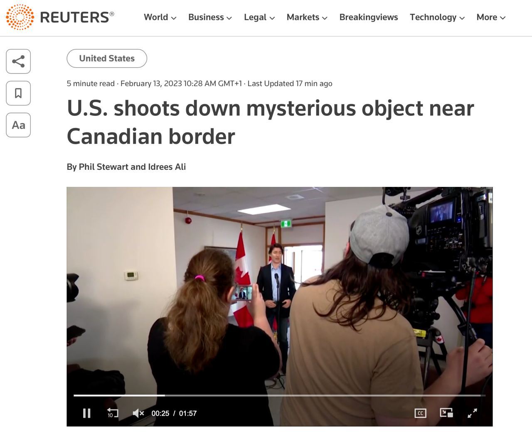Expand the Business dropdown menu
The height and width of the screenshot is (446, 532).
pyautogui.click(x=210, y=17)
